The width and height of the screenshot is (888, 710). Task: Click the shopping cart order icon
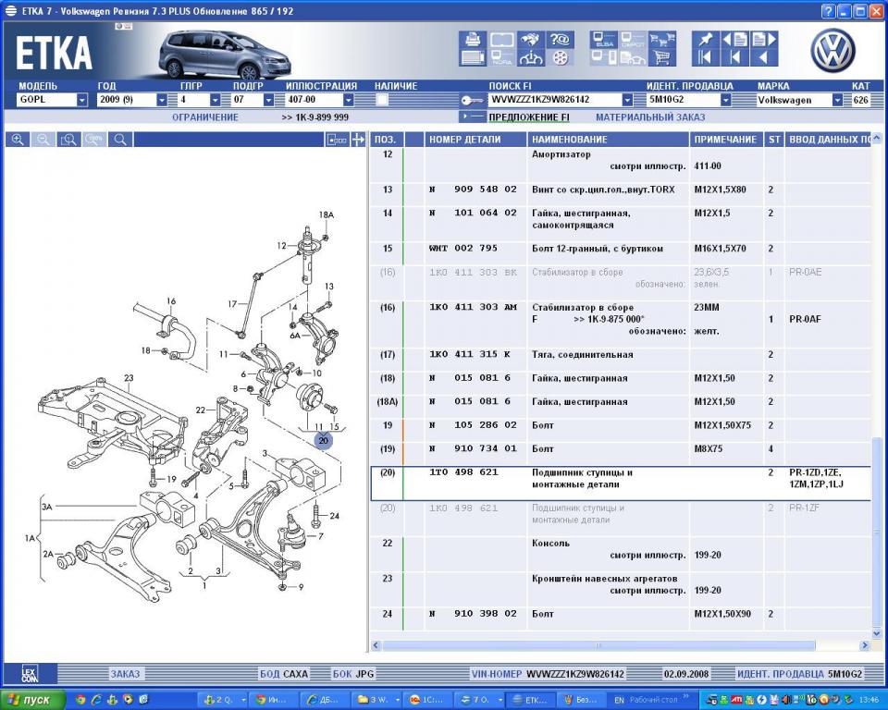point(661,57)
